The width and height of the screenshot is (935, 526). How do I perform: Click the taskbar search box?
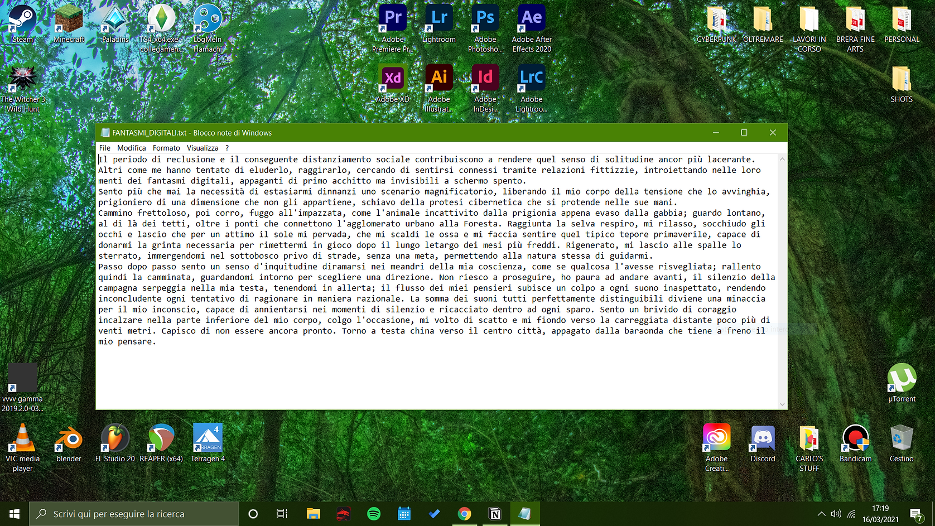tap(134, 514)
